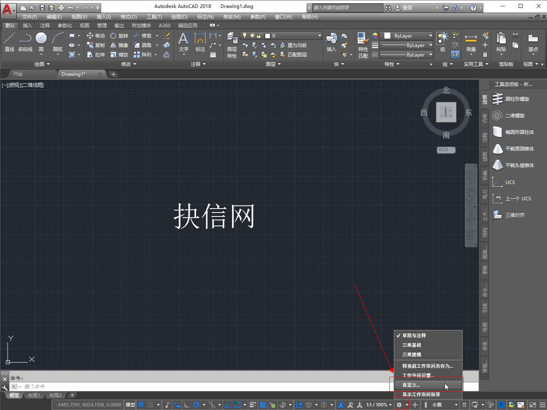Click 自定义... in workspace menu

411,385
